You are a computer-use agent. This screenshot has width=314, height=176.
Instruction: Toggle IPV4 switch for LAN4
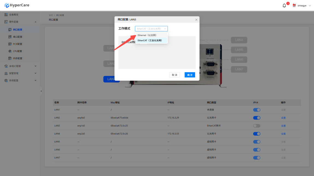257,134
